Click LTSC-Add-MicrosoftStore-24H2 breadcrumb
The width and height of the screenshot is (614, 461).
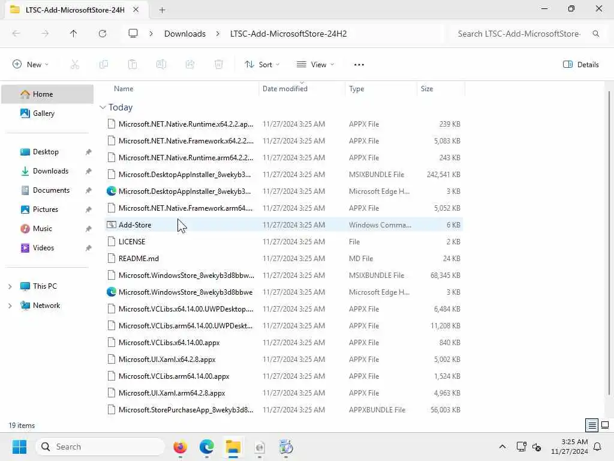point(288,34)
